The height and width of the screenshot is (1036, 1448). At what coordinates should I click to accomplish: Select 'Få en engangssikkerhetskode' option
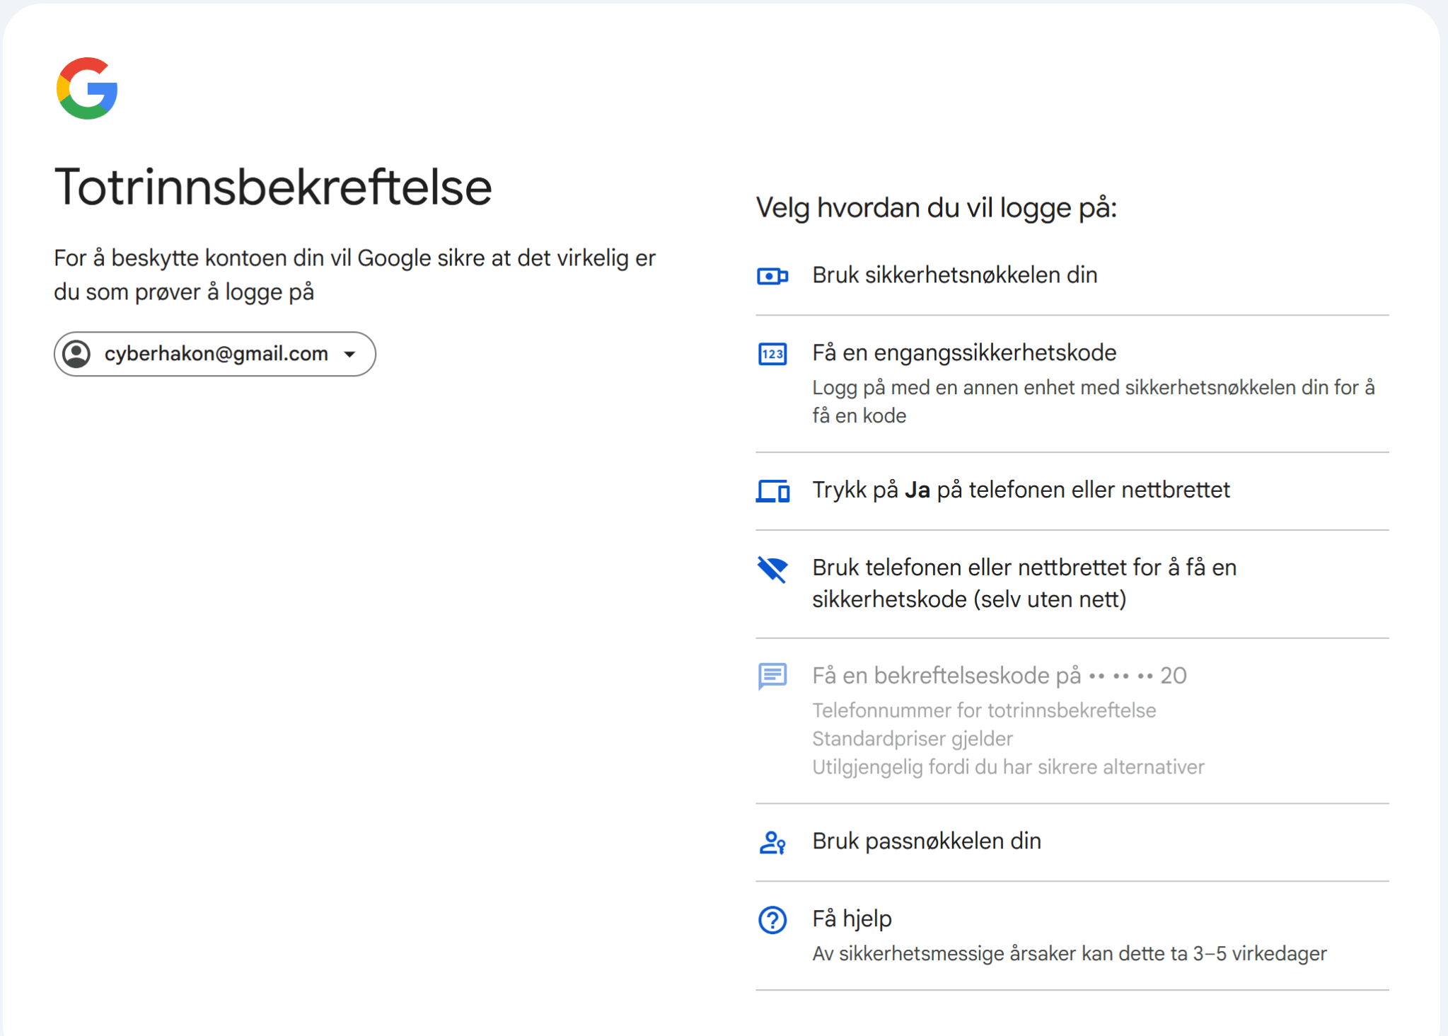point(963,352)
